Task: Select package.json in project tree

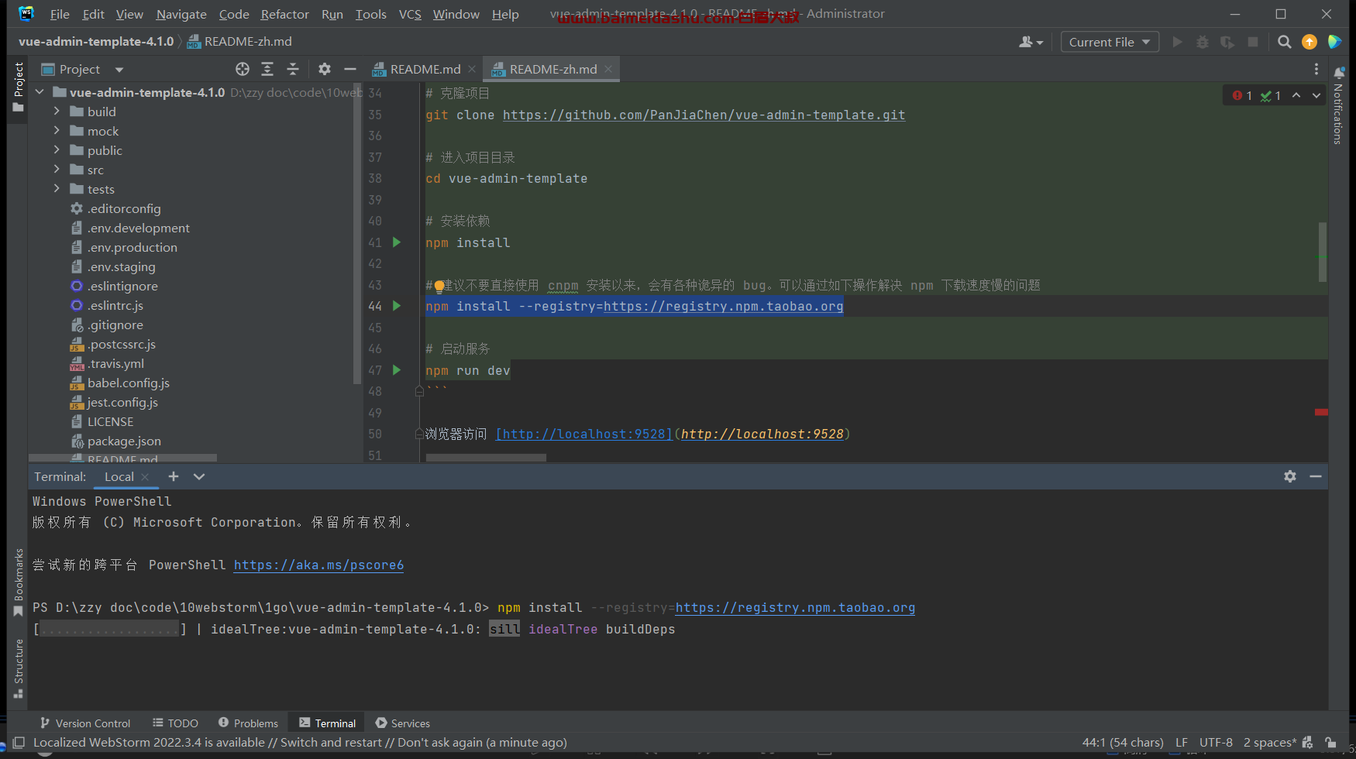Action: 124,441
